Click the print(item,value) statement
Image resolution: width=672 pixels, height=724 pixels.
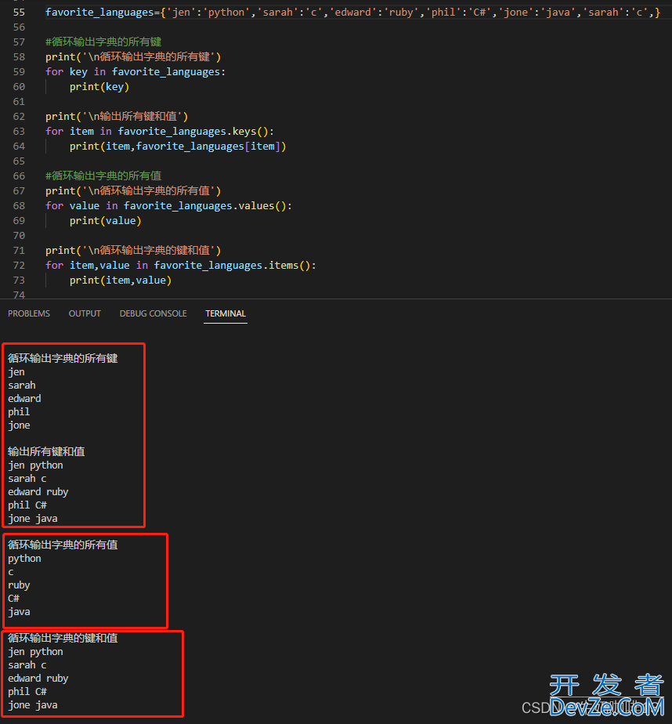click(x=121, y=281)
